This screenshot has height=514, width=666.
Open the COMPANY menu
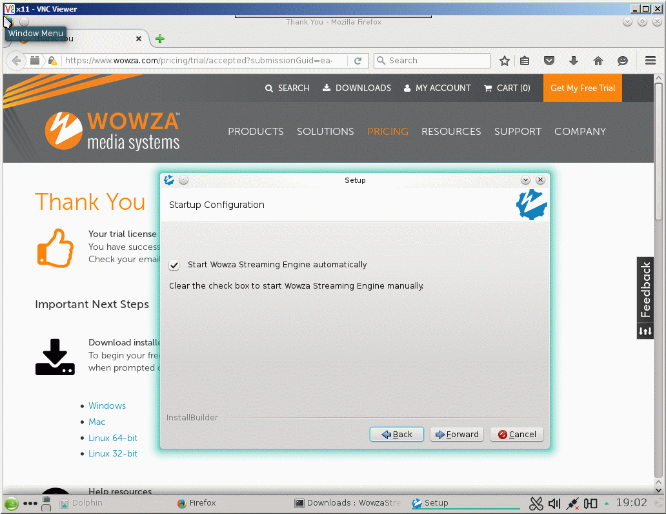click(580, 131)
